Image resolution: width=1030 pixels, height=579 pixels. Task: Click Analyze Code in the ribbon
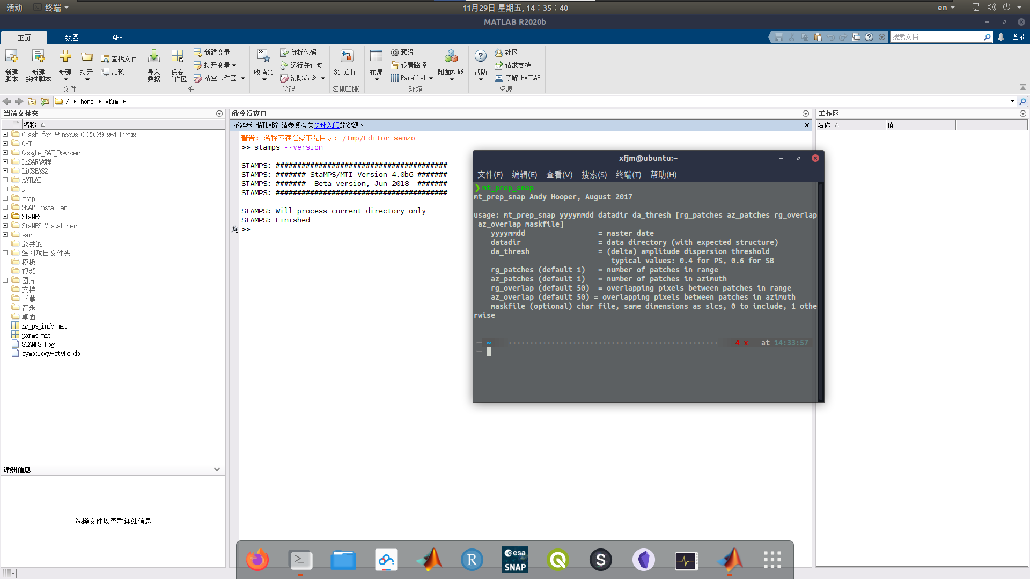pyautogui.click(x=298, y=53)
